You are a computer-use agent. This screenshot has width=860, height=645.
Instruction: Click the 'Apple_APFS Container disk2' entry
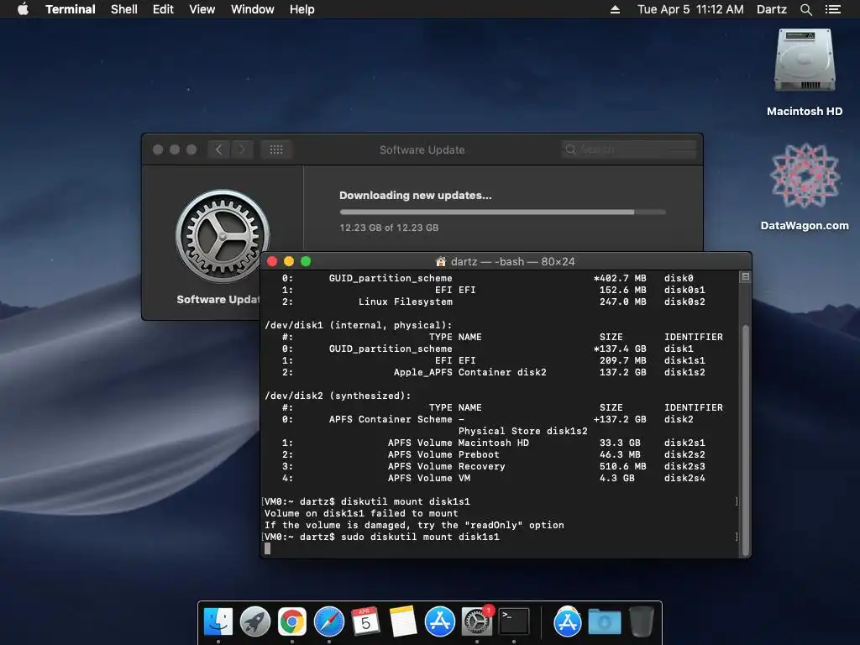[x=470, y=372]
